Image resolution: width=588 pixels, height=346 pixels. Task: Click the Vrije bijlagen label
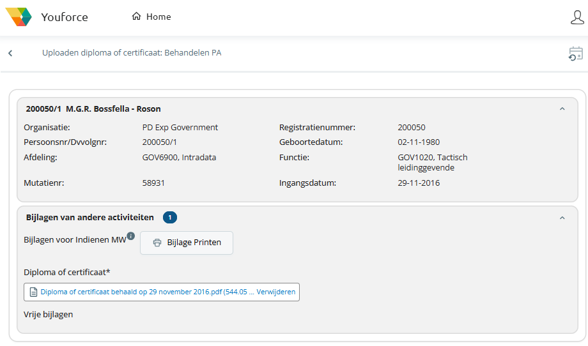pos(49,314)
